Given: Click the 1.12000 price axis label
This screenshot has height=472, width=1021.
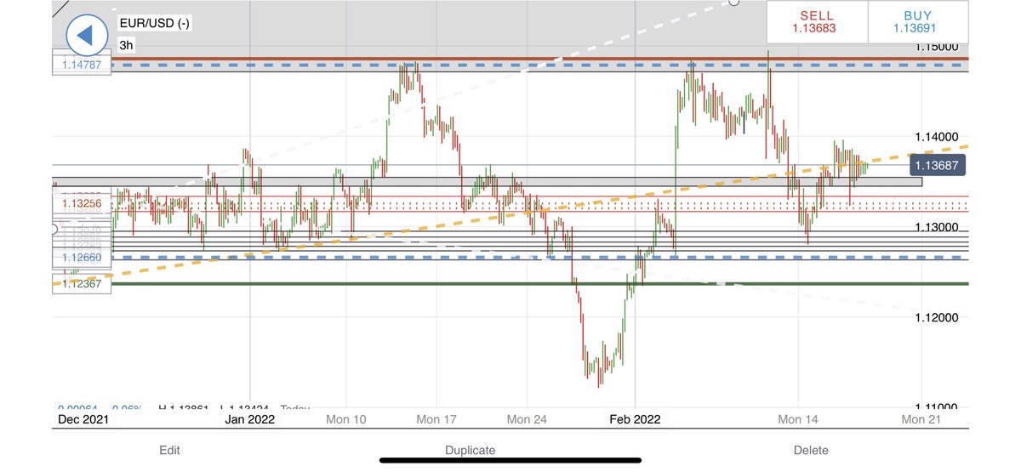Looking at the screenshot, I should coord(938,317).
